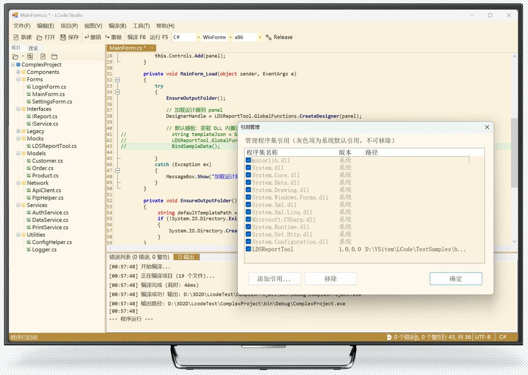The image size is (528, 375).
Task: Click the 打开 open folder toolbar icon
Action: click(40, 37)
